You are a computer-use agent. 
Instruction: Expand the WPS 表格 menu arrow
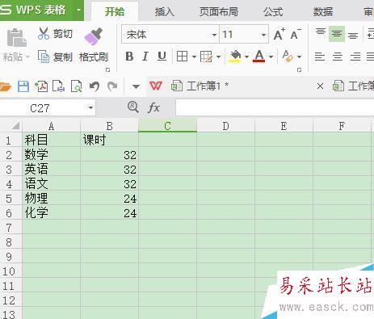click(78, 10)
